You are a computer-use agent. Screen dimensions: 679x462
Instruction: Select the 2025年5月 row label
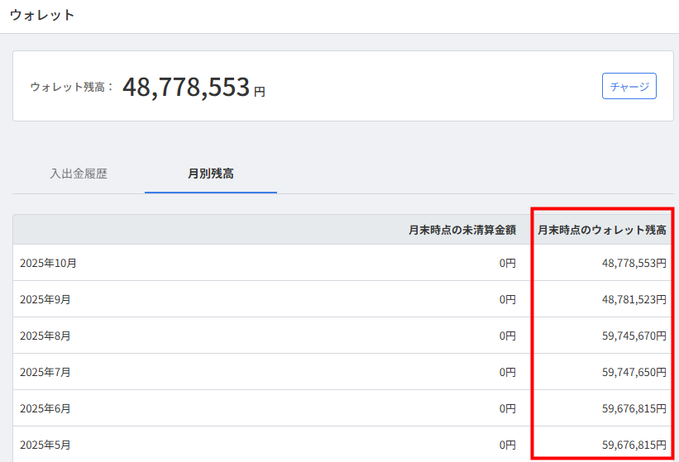click(x=45, y=445)
